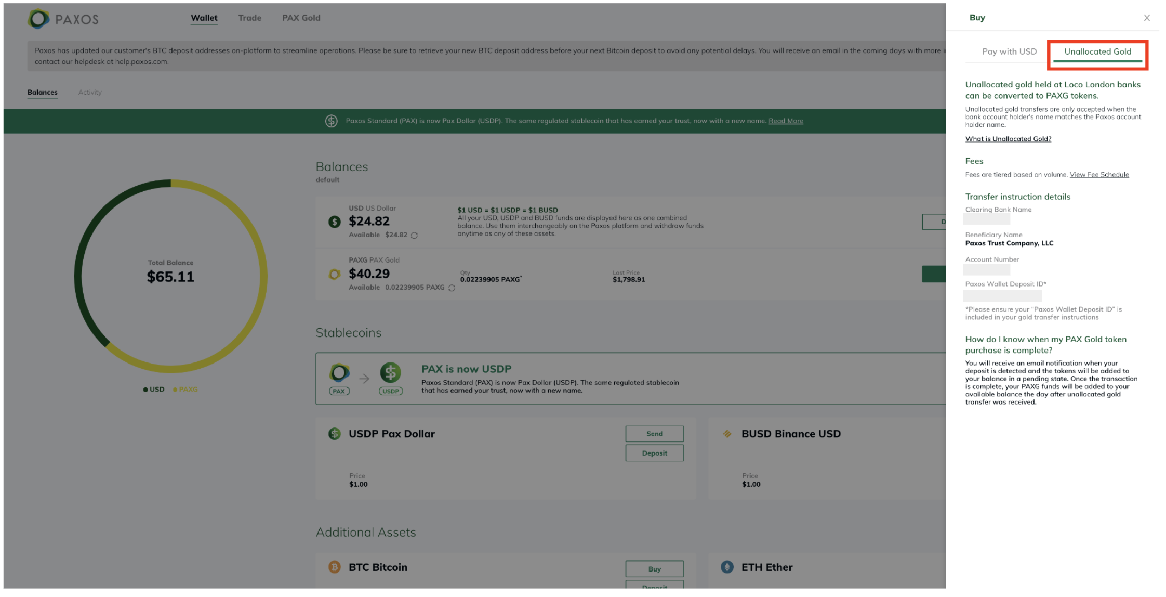Close the Buy panel
Viewport: 1166px width, 597px height.
(1147, 18)
